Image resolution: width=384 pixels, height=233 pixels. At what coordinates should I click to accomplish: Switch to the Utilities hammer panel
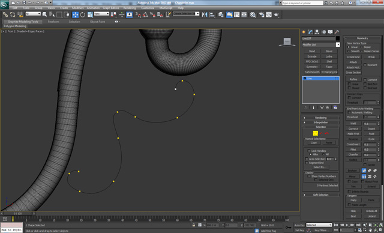(x=337, y=32)
